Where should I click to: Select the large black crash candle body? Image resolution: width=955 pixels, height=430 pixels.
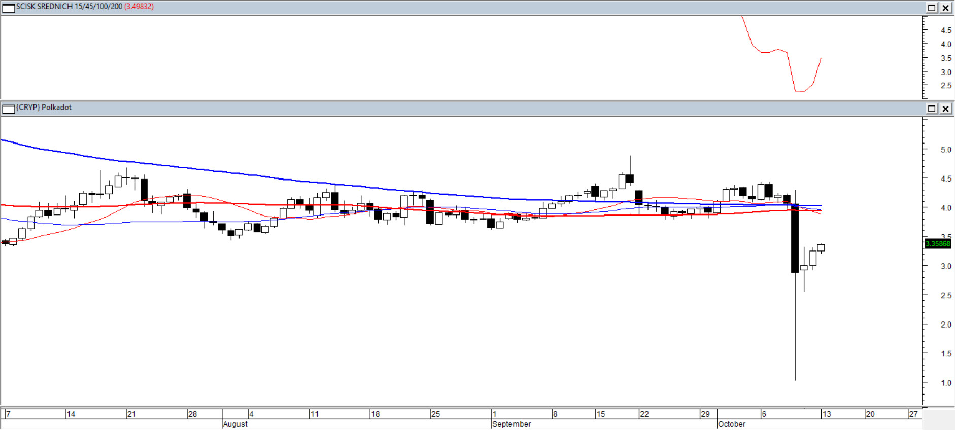click(x=795, y=238)
